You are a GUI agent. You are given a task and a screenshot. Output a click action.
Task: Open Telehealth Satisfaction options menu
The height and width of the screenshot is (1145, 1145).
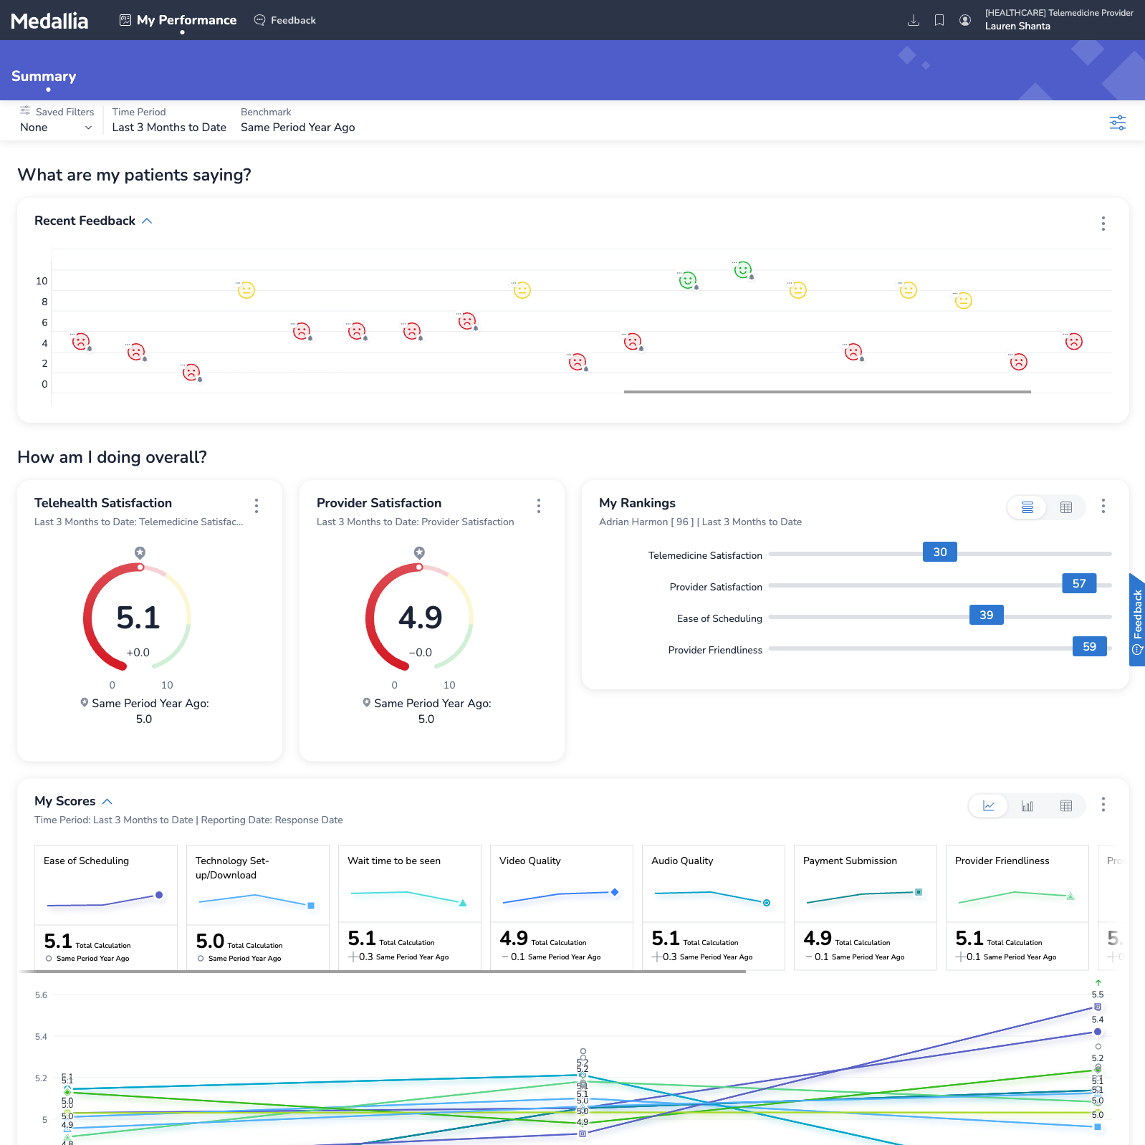257,506
